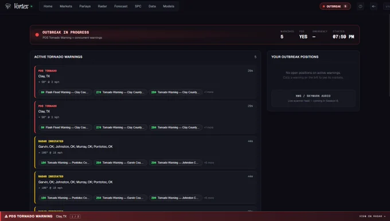Click 'No open positions on active warnings' message
This screenshot has width=390, height=221.
(x=313, y=73)
